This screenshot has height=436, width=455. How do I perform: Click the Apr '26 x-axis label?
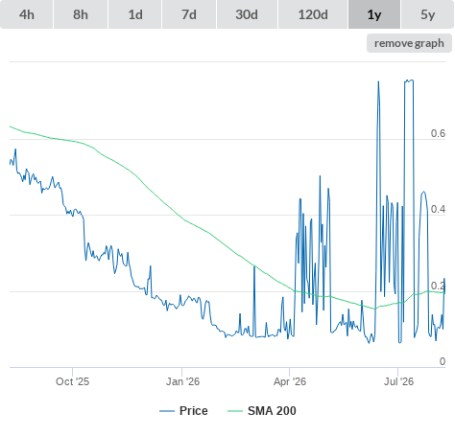click(x=290, y=381)
